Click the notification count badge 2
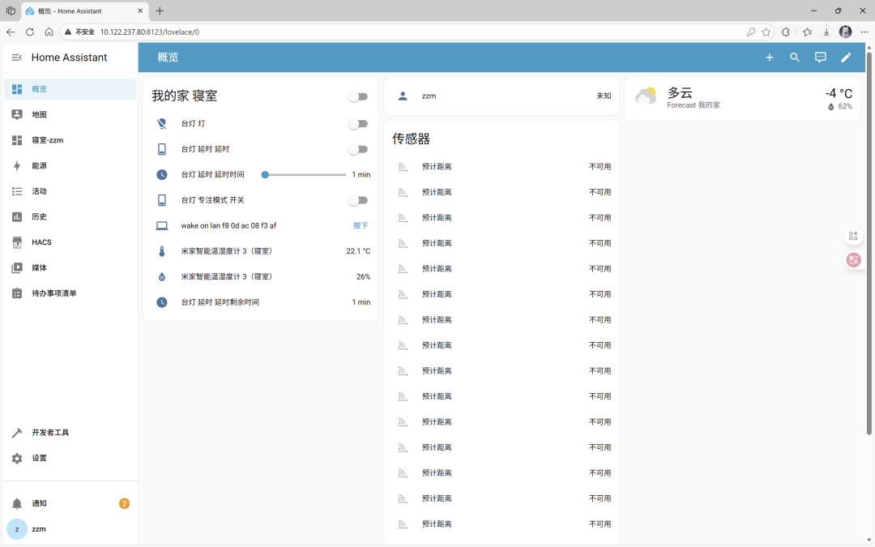The image size is (875, 547). pos(124,503)
